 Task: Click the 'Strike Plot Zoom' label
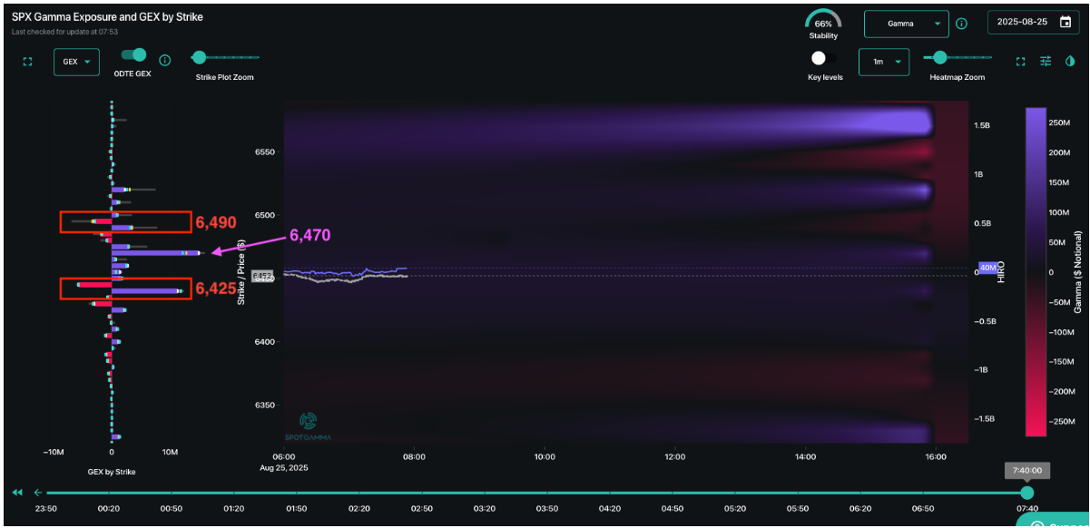click(x=225, y=77)
